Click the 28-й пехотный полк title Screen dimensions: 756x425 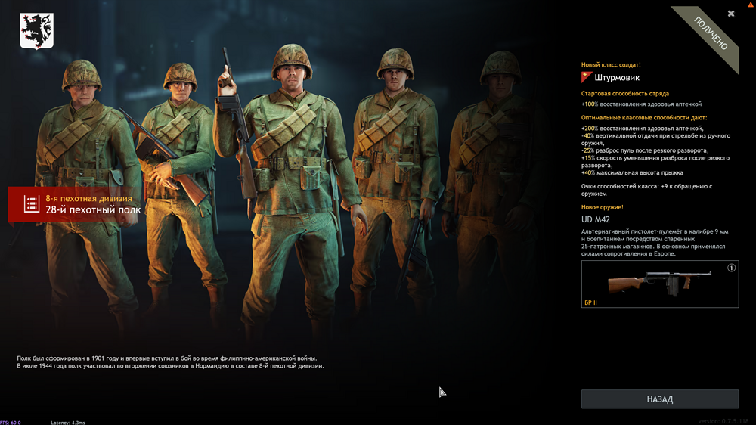tap(93, 209)
